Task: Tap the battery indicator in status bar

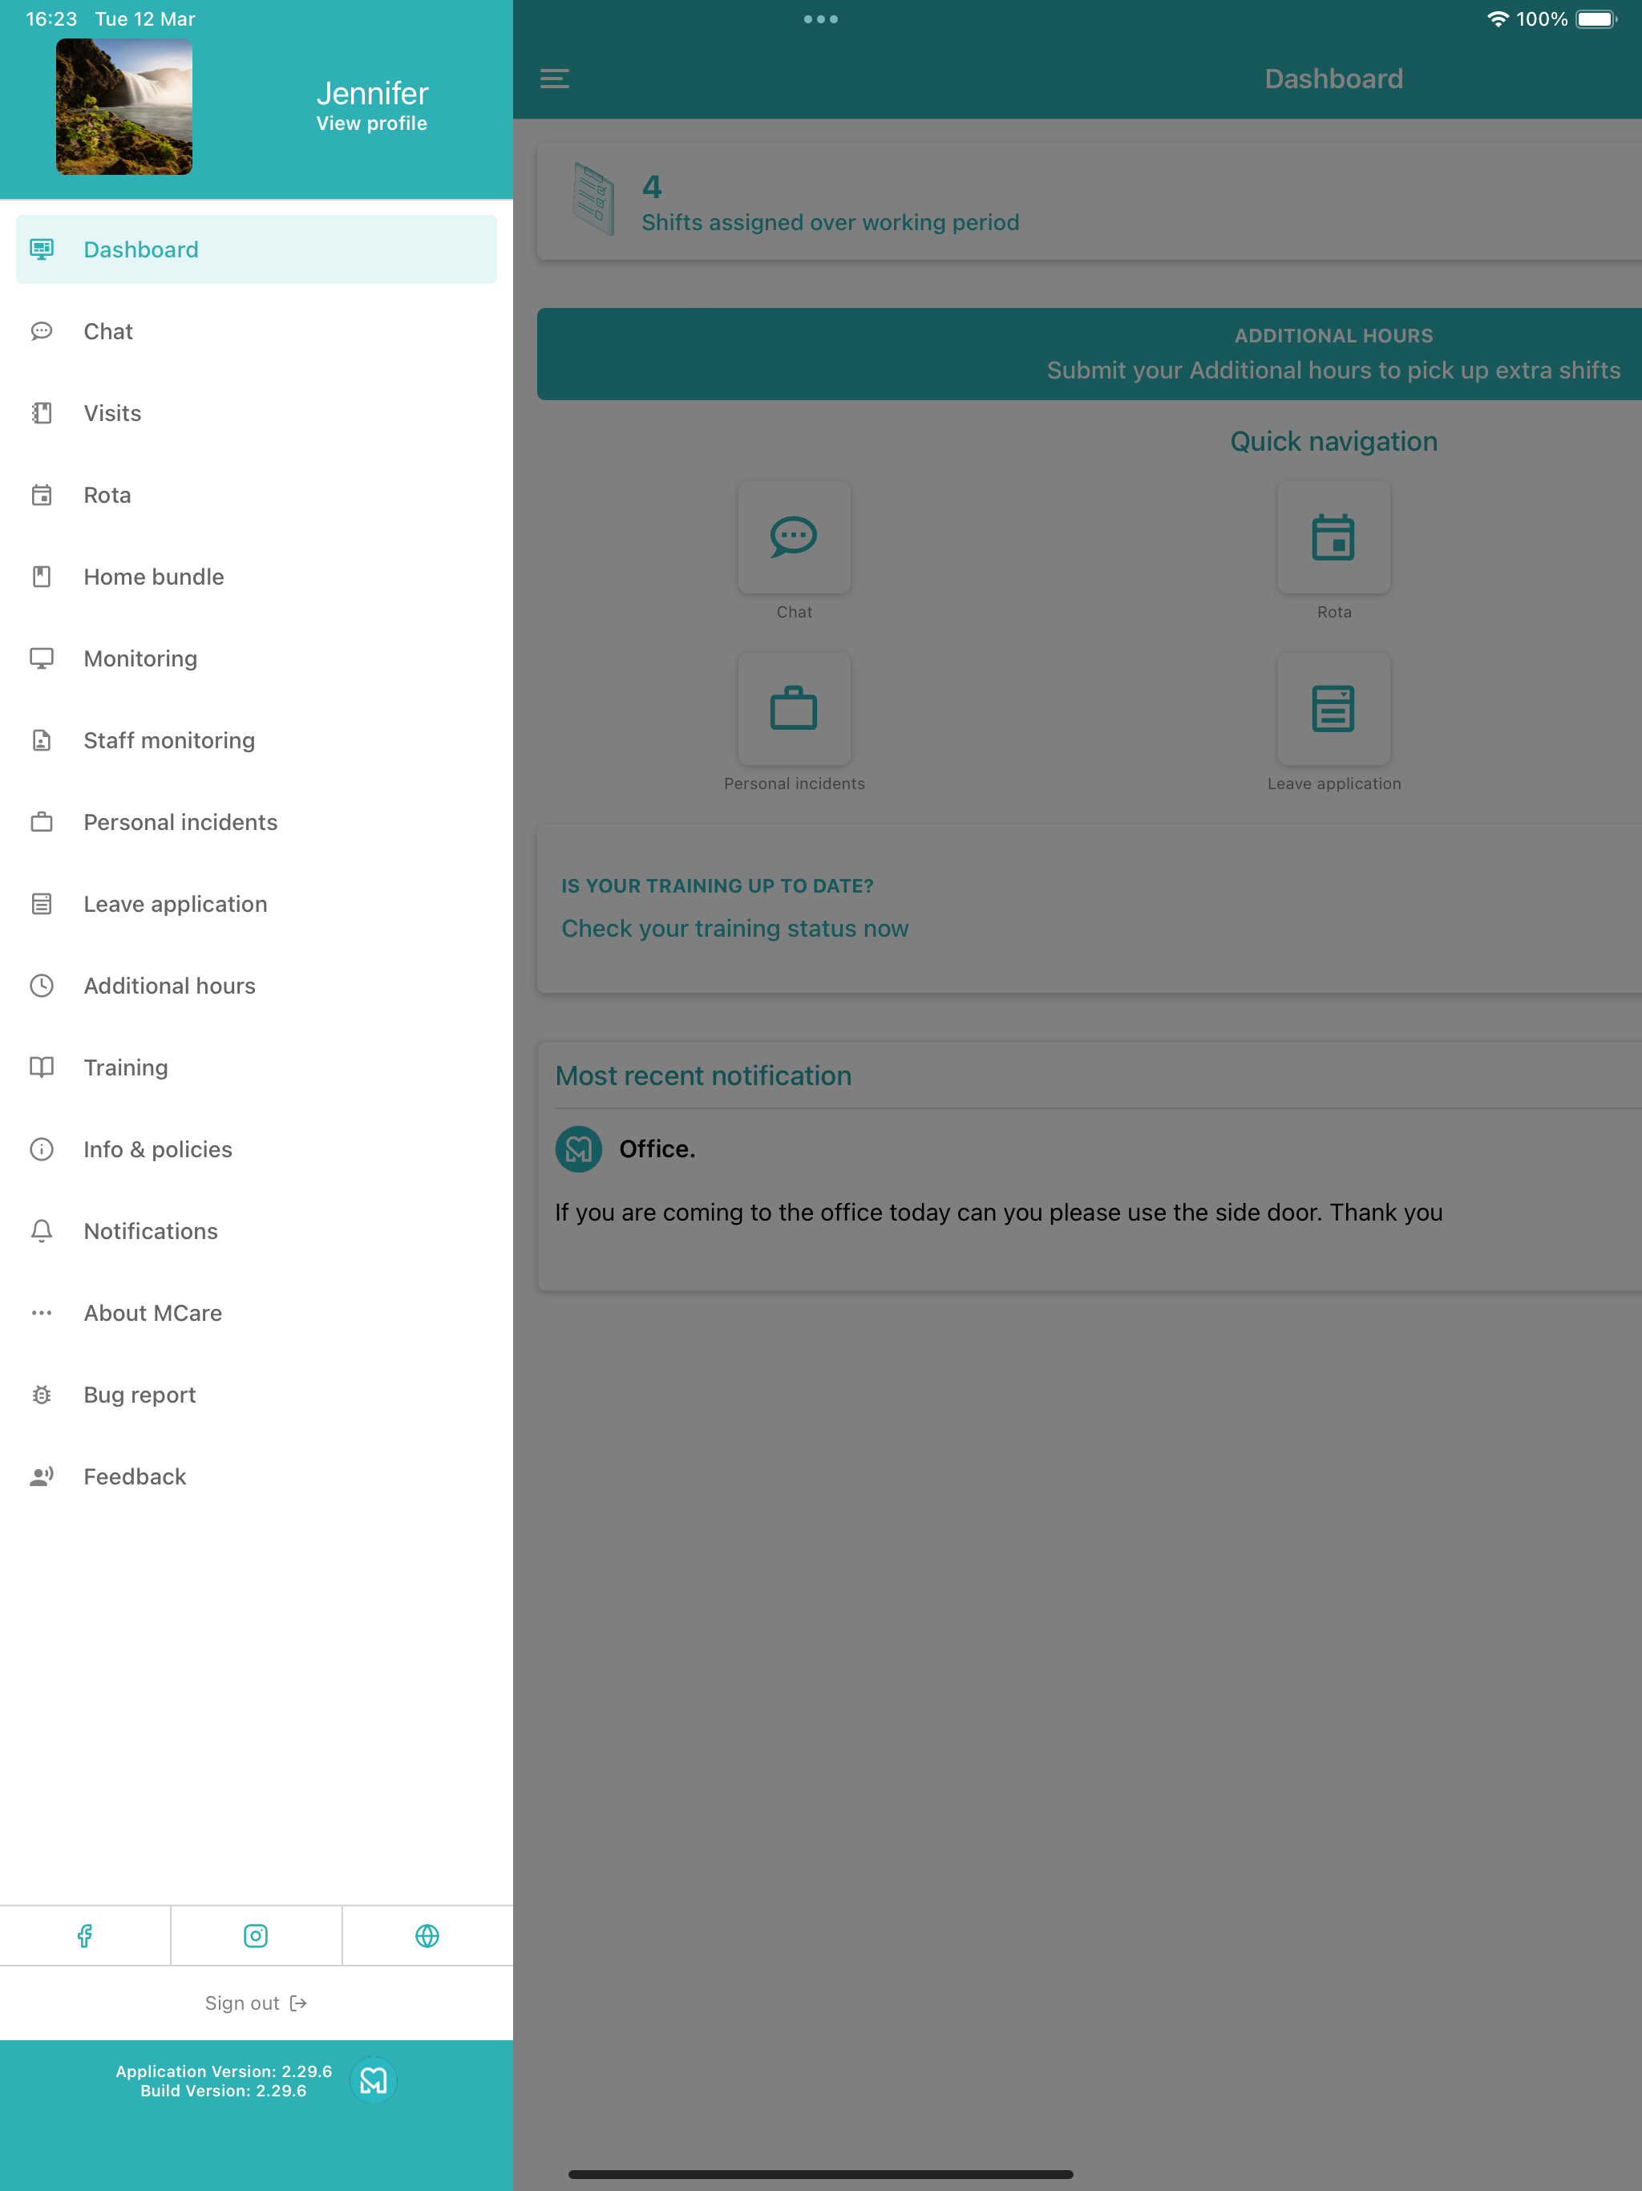Action: (x=1596, y=18)
